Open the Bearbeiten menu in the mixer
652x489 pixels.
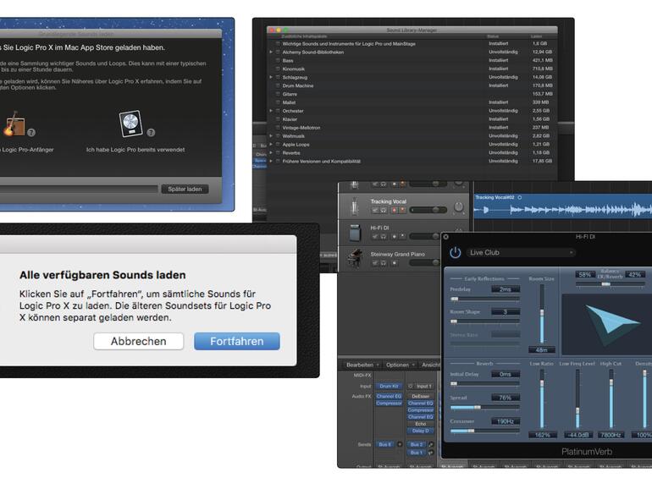click(x=362, y=365)
